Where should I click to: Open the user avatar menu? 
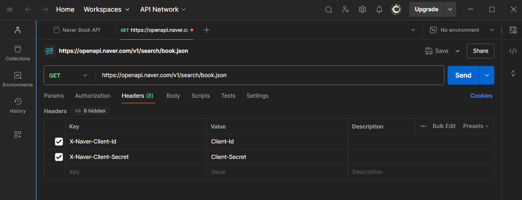[x=396, y=9]
